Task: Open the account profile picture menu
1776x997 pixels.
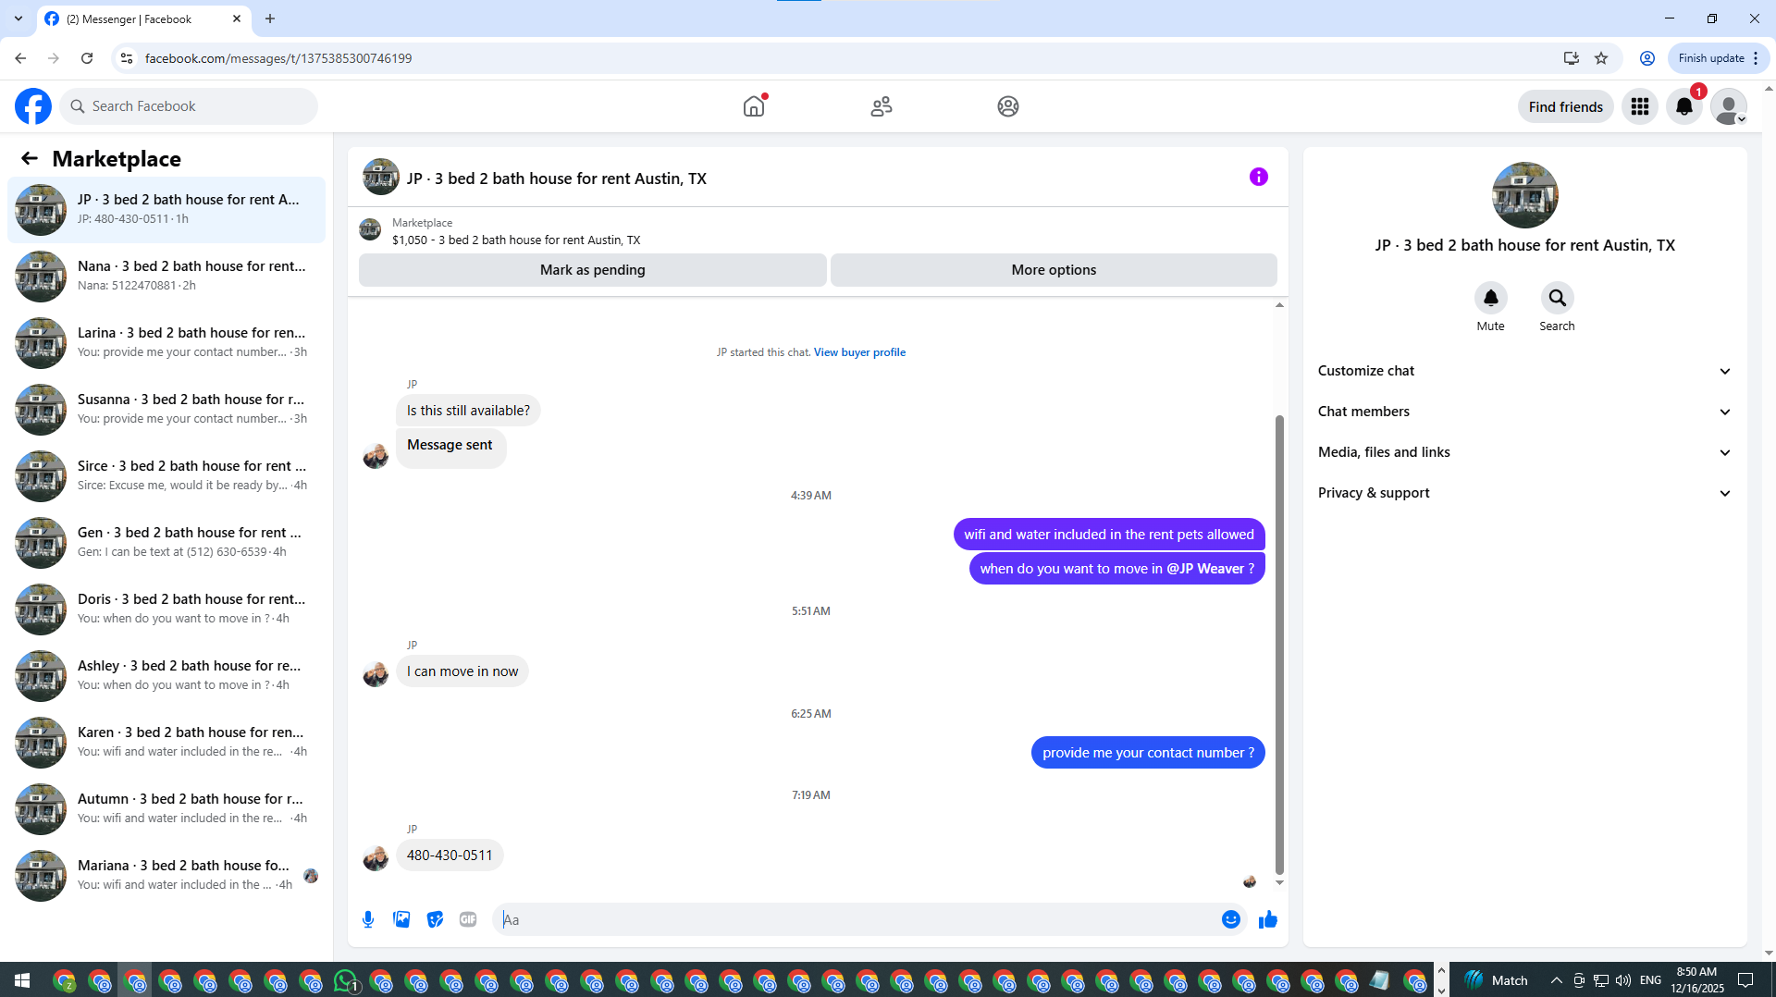Action: [x=1728, y=106]
